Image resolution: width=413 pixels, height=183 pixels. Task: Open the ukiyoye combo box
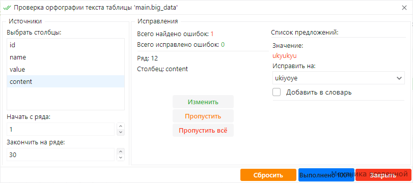pos(339,78)
